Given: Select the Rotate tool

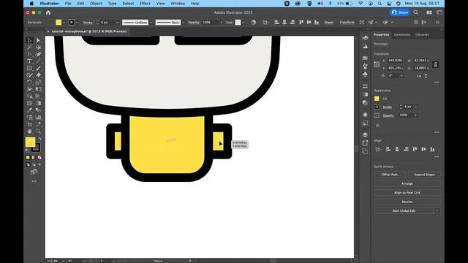Looking at the screenshot, I should [x=29, y=83].
